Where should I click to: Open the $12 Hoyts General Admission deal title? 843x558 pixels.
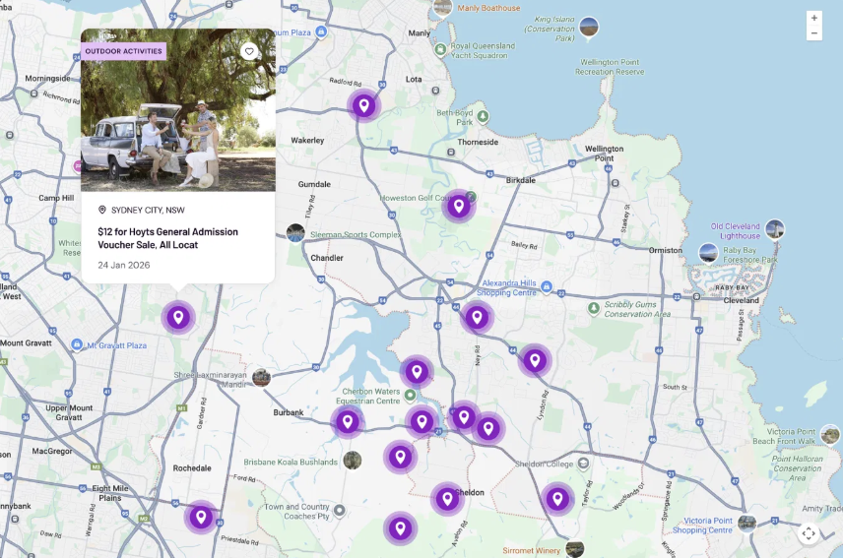tap(167, 238)
